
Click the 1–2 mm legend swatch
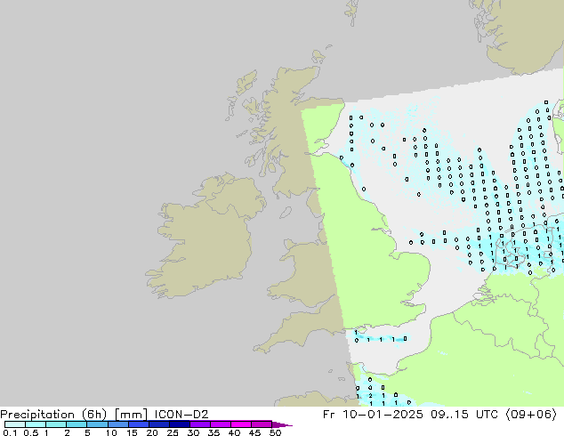56,424
